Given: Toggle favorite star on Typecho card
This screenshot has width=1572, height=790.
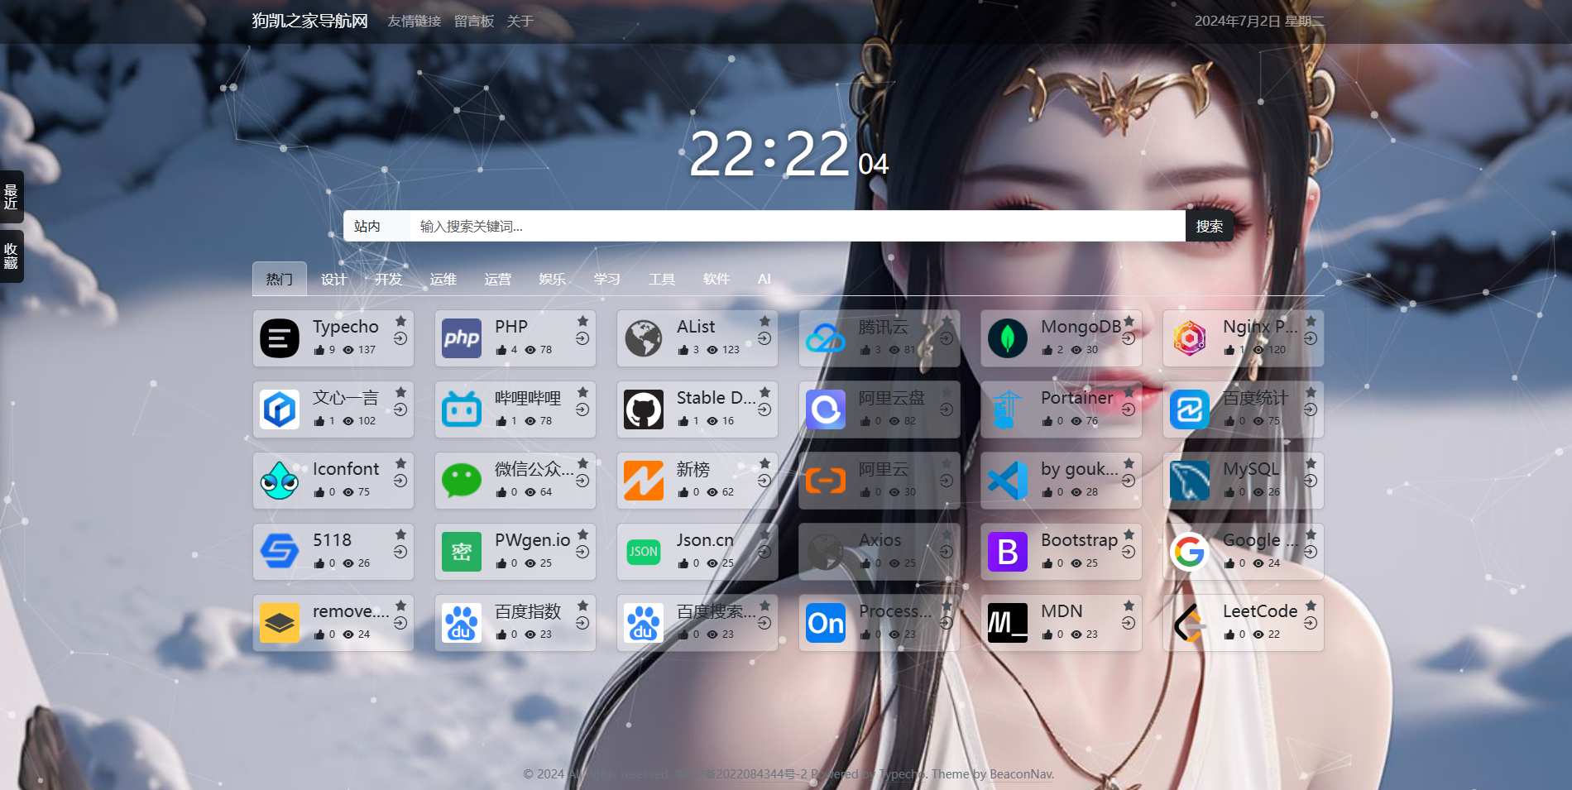Looking at the screenshot, I should point(400,321).
